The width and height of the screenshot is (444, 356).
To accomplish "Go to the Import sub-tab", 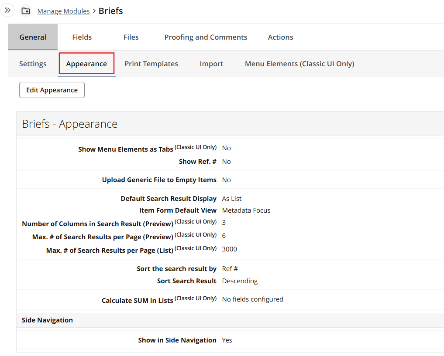I will click(x=211, y=64).
